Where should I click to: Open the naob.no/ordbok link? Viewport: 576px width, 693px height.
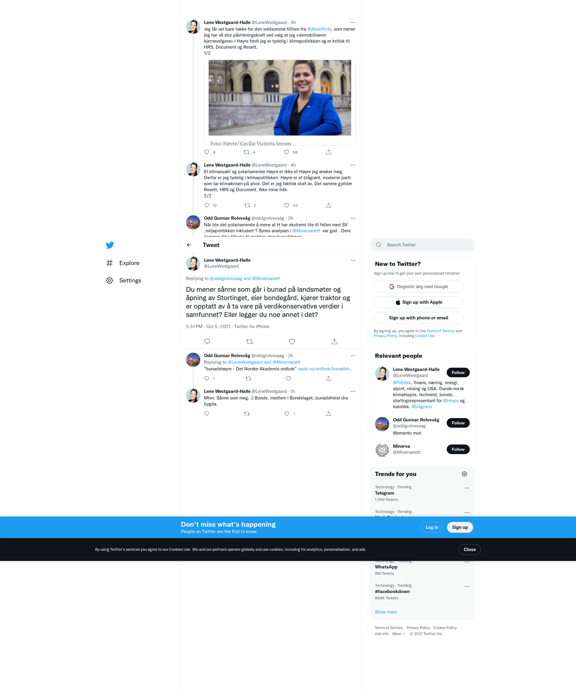(x=325, y=369)
